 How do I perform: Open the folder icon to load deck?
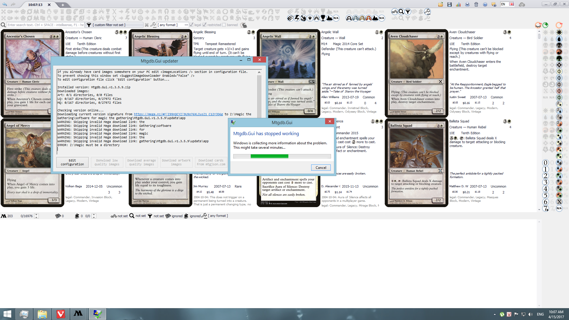pyautogui.click(x=441, y=4)
